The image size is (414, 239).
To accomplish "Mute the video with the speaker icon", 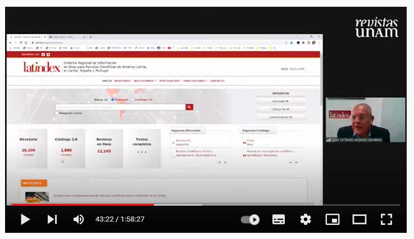I will pyautogui.click(x=79, y=219).
